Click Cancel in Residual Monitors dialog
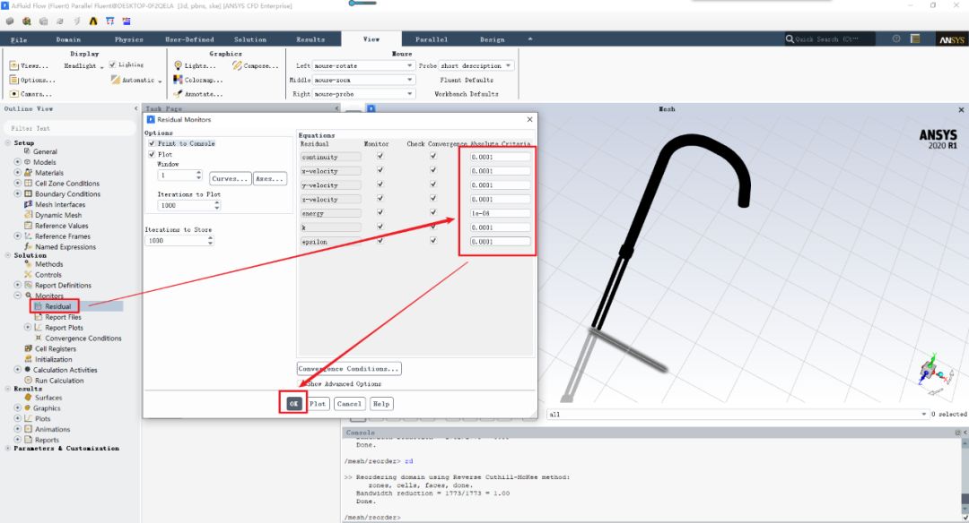This screenshot has width=969, height=523. coord(348,403)
